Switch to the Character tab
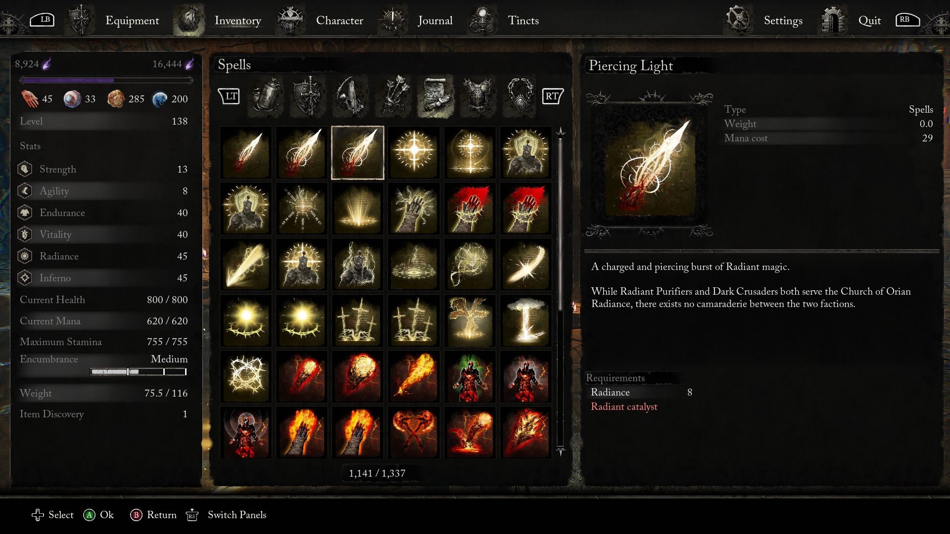This screenshot has width=950, height=534. [339, 20]
